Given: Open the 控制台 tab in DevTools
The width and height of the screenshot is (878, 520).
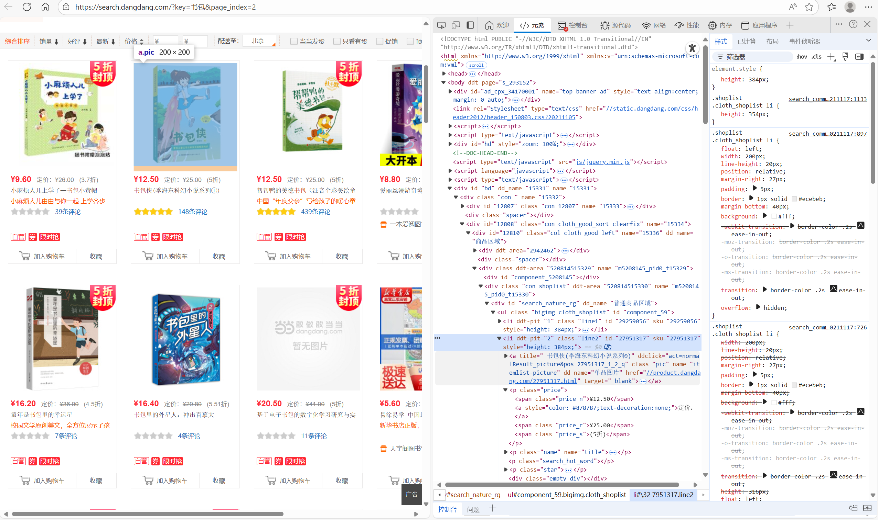Looking at the screenshot, I should tap(572, 25).
